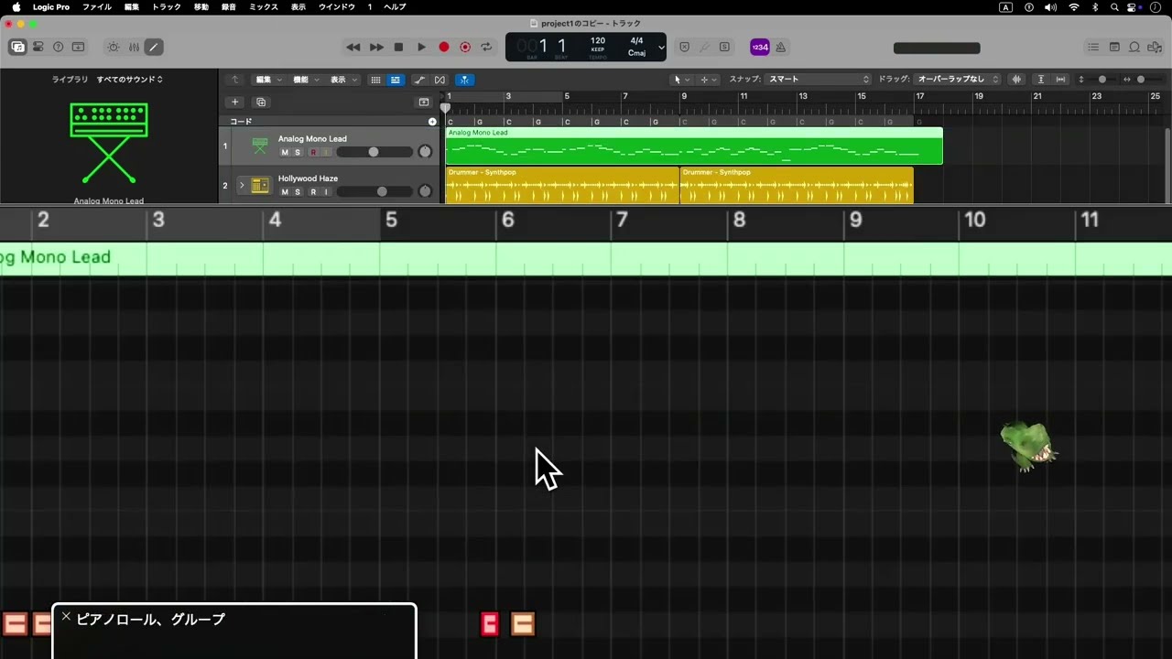Viewport: 1172px width, 659px height.
Task: Start recording with the red Record button
Action: coord(444,47)
